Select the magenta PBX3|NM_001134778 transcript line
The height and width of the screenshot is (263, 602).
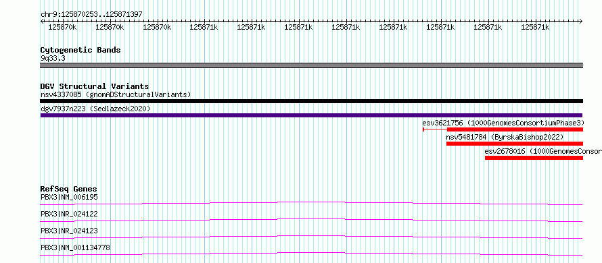311,254
